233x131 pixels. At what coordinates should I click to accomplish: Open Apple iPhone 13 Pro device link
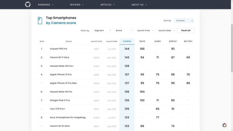(61, 74)
